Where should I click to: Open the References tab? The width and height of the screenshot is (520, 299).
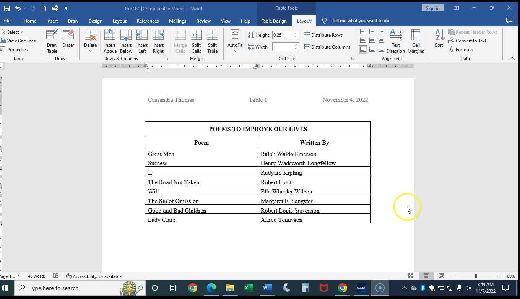tap(148, 21)
